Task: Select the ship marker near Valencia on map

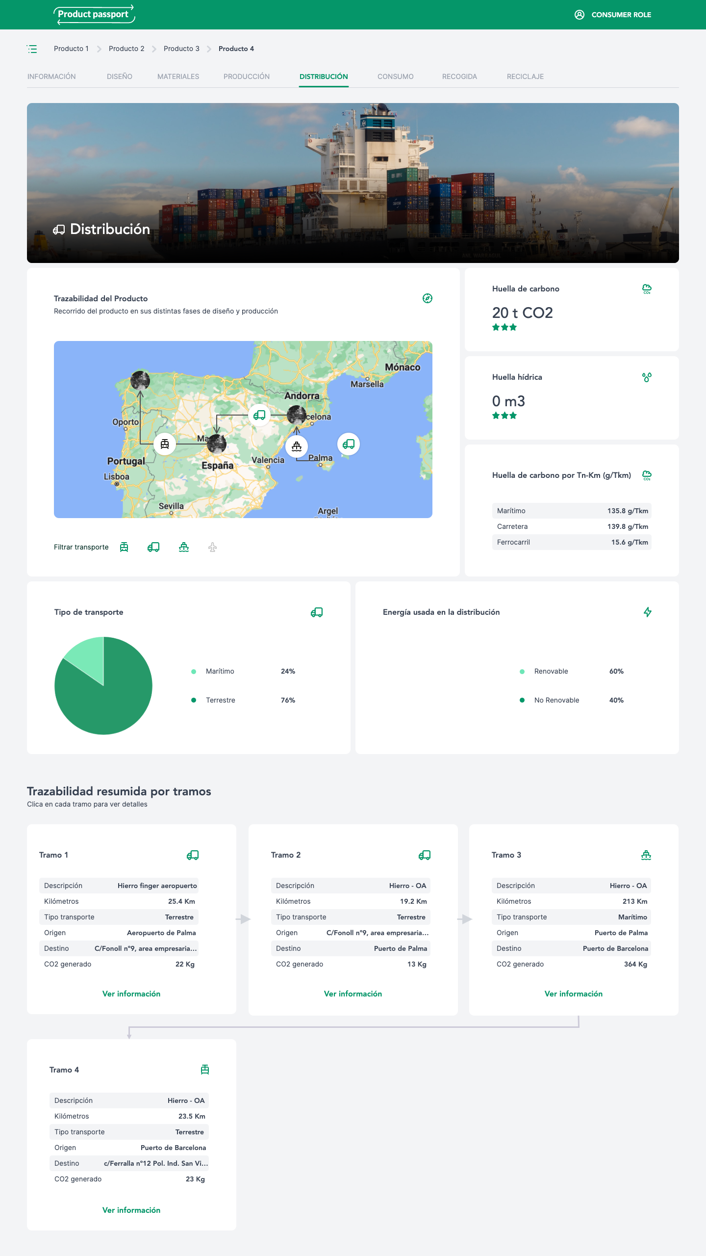Action: pyautogui.click(x=297, y=446)
